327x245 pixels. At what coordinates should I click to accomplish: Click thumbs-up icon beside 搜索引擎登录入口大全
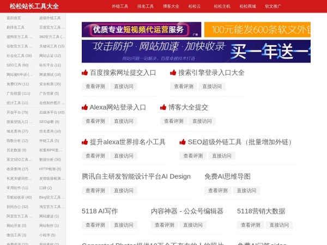[x=173, y=72]
